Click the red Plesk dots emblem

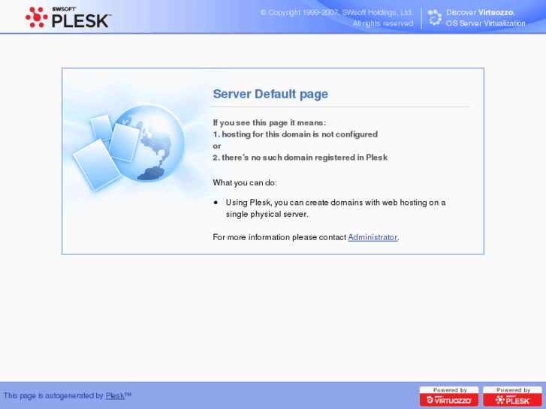(x=36, y=17)
